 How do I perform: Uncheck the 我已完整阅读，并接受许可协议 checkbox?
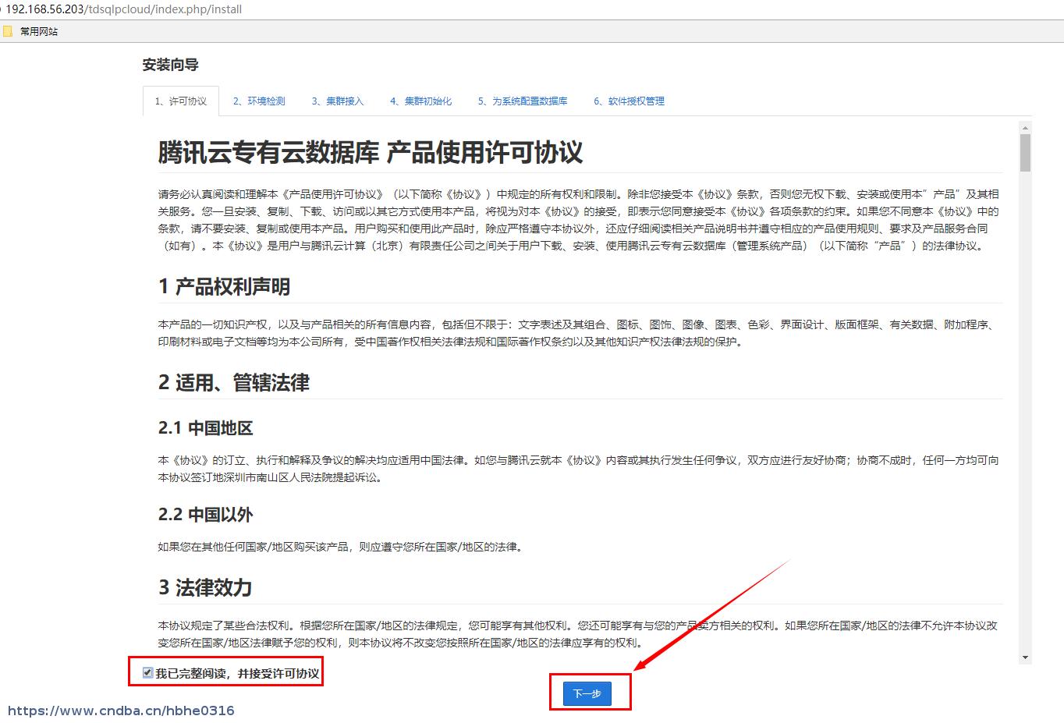point(147,672)
